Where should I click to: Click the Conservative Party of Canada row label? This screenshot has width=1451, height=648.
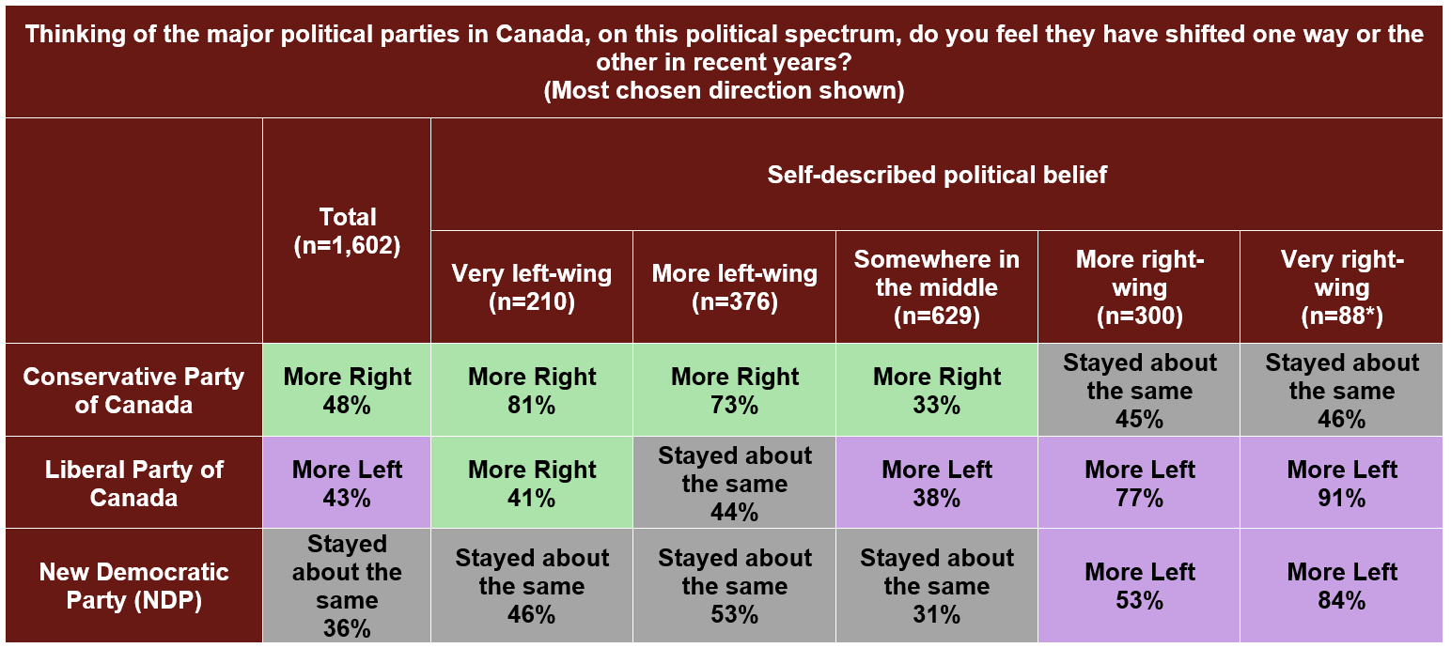click(133, 391)
